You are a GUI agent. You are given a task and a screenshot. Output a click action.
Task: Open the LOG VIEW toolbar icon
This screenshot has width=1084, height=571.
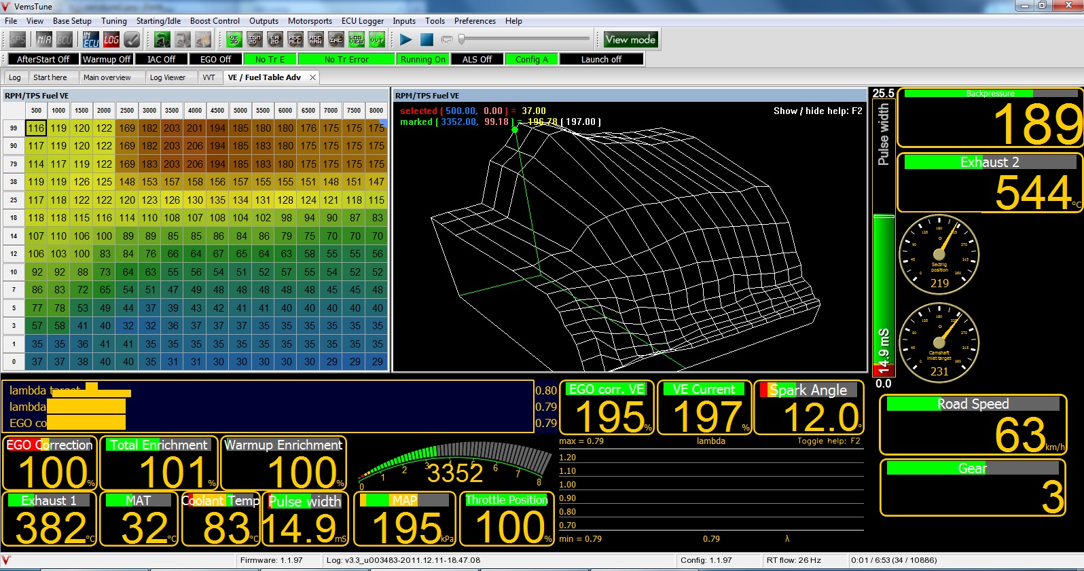tap(357, 40)
